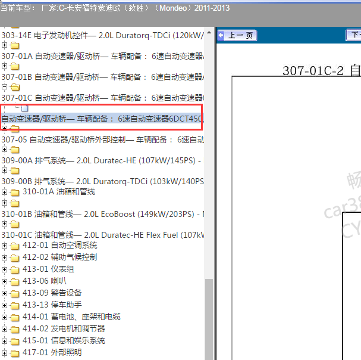The width and height of the screenshot is (361, 360).
Task: Click the folder icon of 412-01 自动空调系统
Action: [15, 246]
